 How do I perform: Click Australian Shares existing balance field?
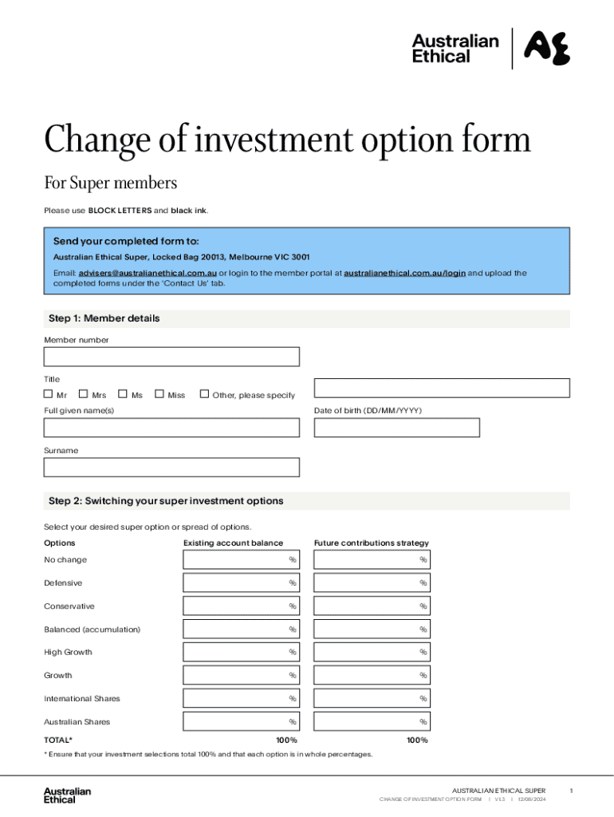click(x=241, y=722)
